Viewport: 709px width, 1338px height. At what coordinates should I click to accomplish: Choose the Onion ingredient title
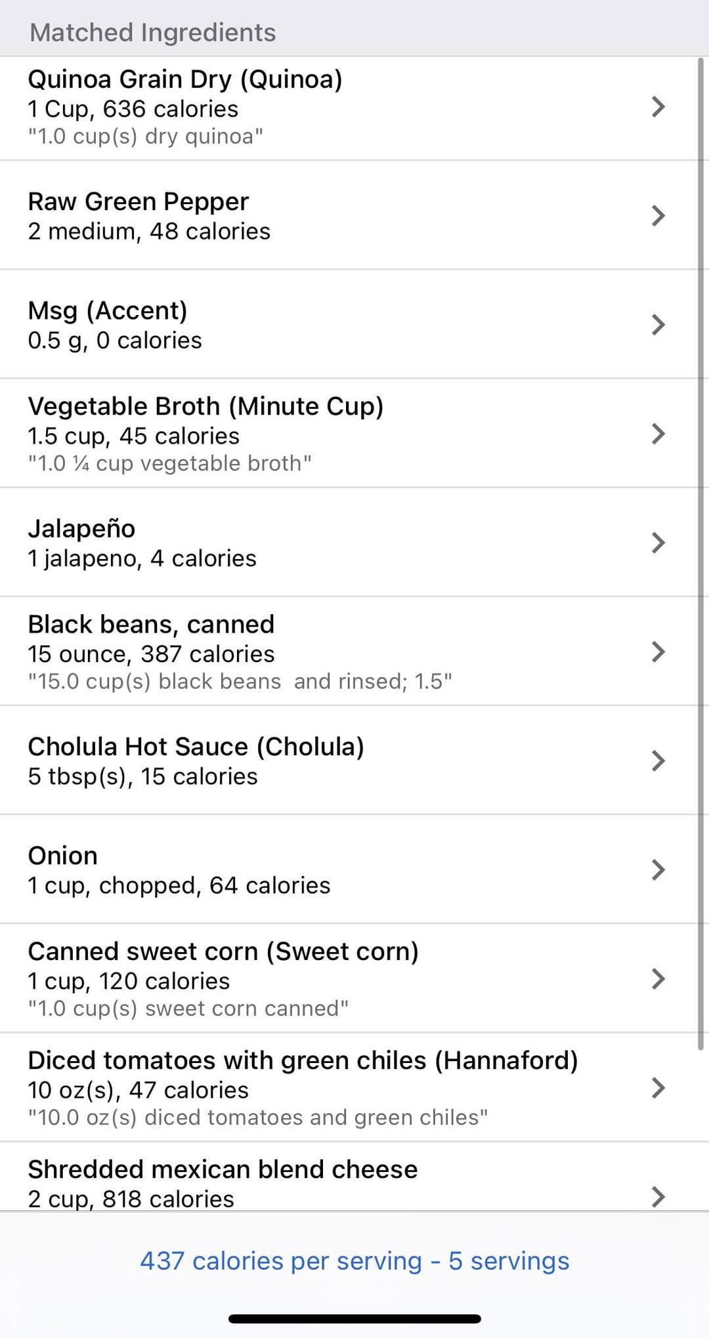(x=62, y=856)
